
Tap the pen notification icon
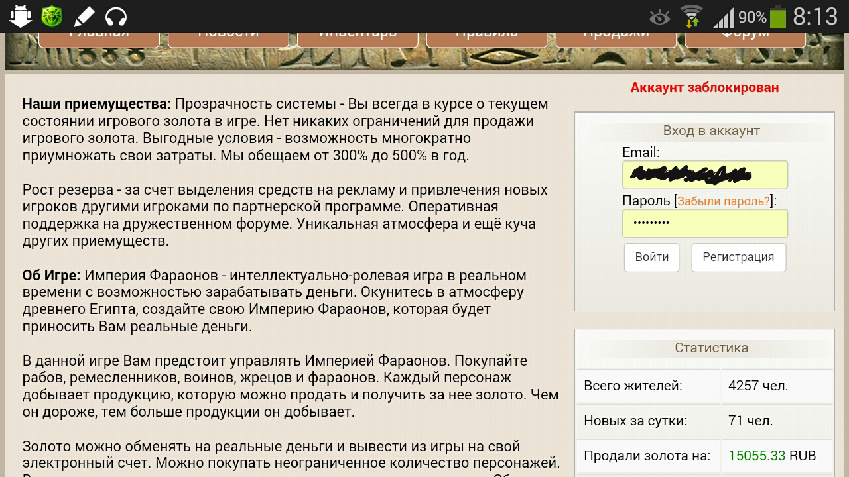coord(84,16)
